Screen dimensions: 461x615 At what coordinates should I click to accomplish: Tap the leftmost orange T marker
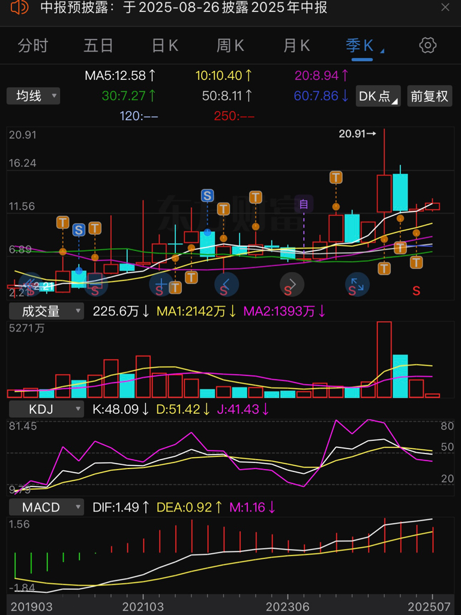pos(62,222)
